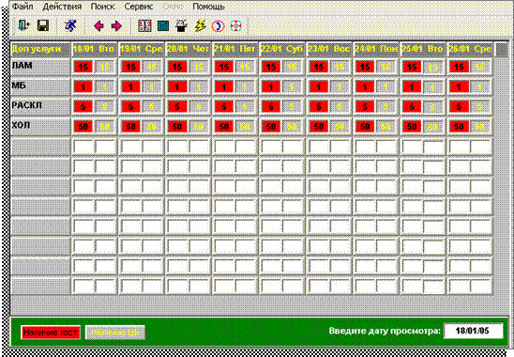Click red 15 cell for ЛАМ on 23/01

319,67
